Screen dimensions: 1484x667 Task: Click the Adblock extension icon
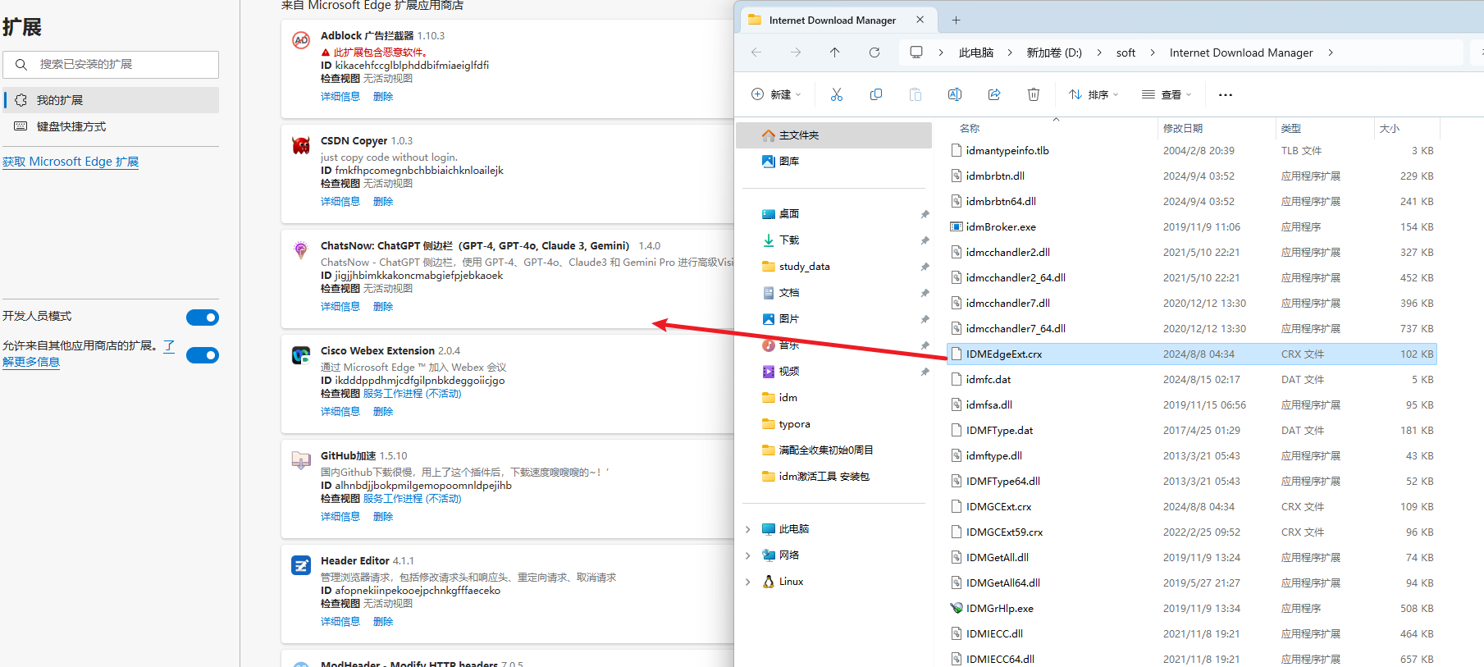[x=301, y=39]
